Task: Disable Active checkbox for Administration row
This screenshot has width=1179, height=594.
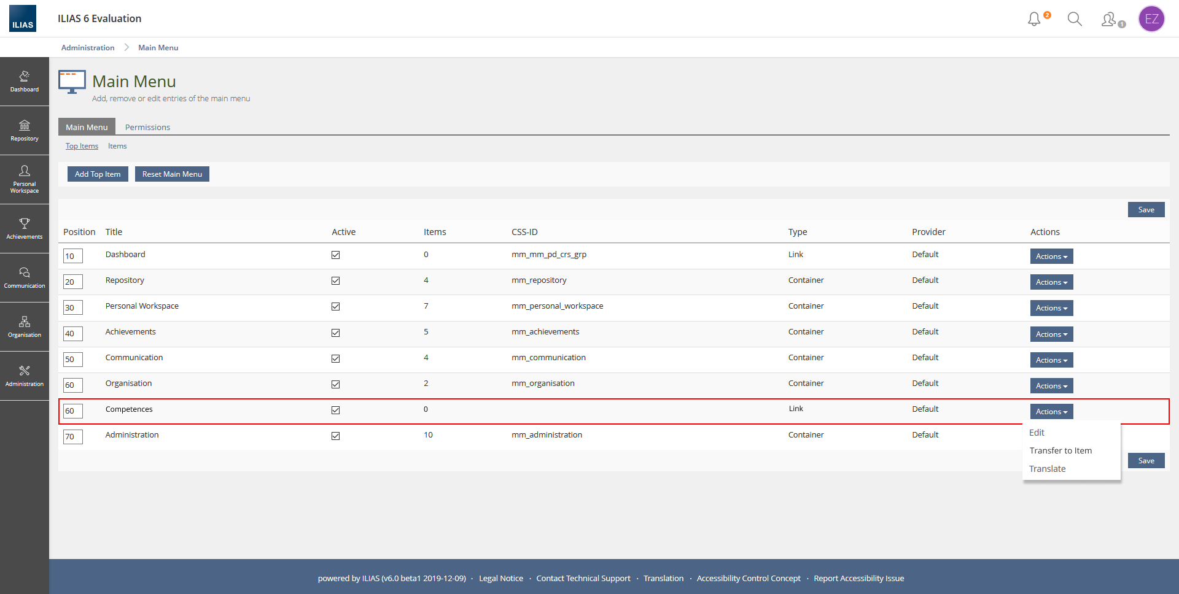Action: 336,436
